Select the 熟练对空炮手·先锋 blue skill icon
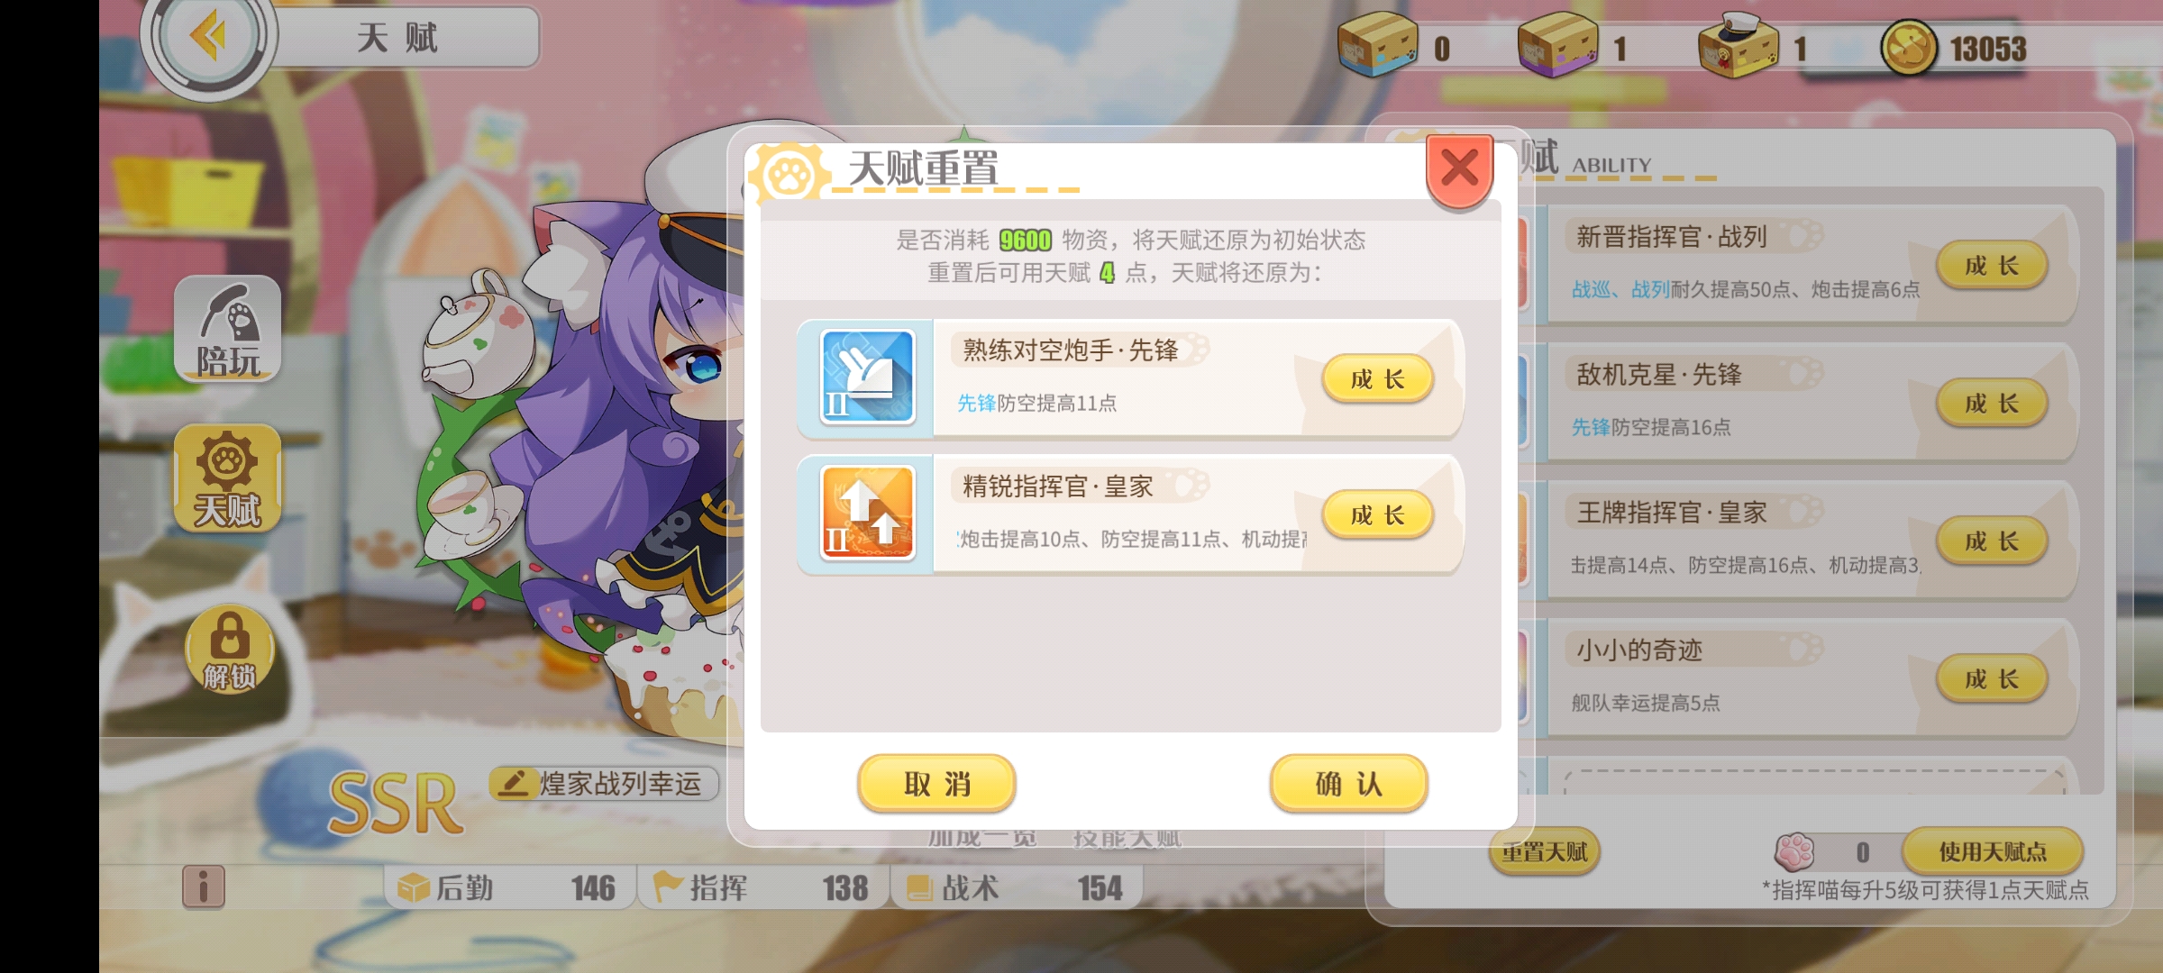This screenshot has height=973, width=2163. 867,377
